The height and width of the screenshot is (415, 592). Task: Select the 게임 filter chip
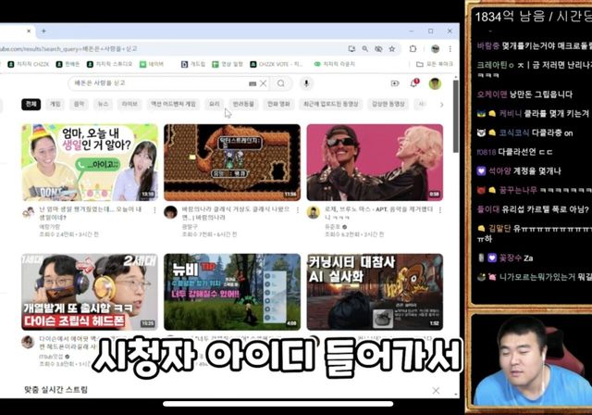[55, 105]
